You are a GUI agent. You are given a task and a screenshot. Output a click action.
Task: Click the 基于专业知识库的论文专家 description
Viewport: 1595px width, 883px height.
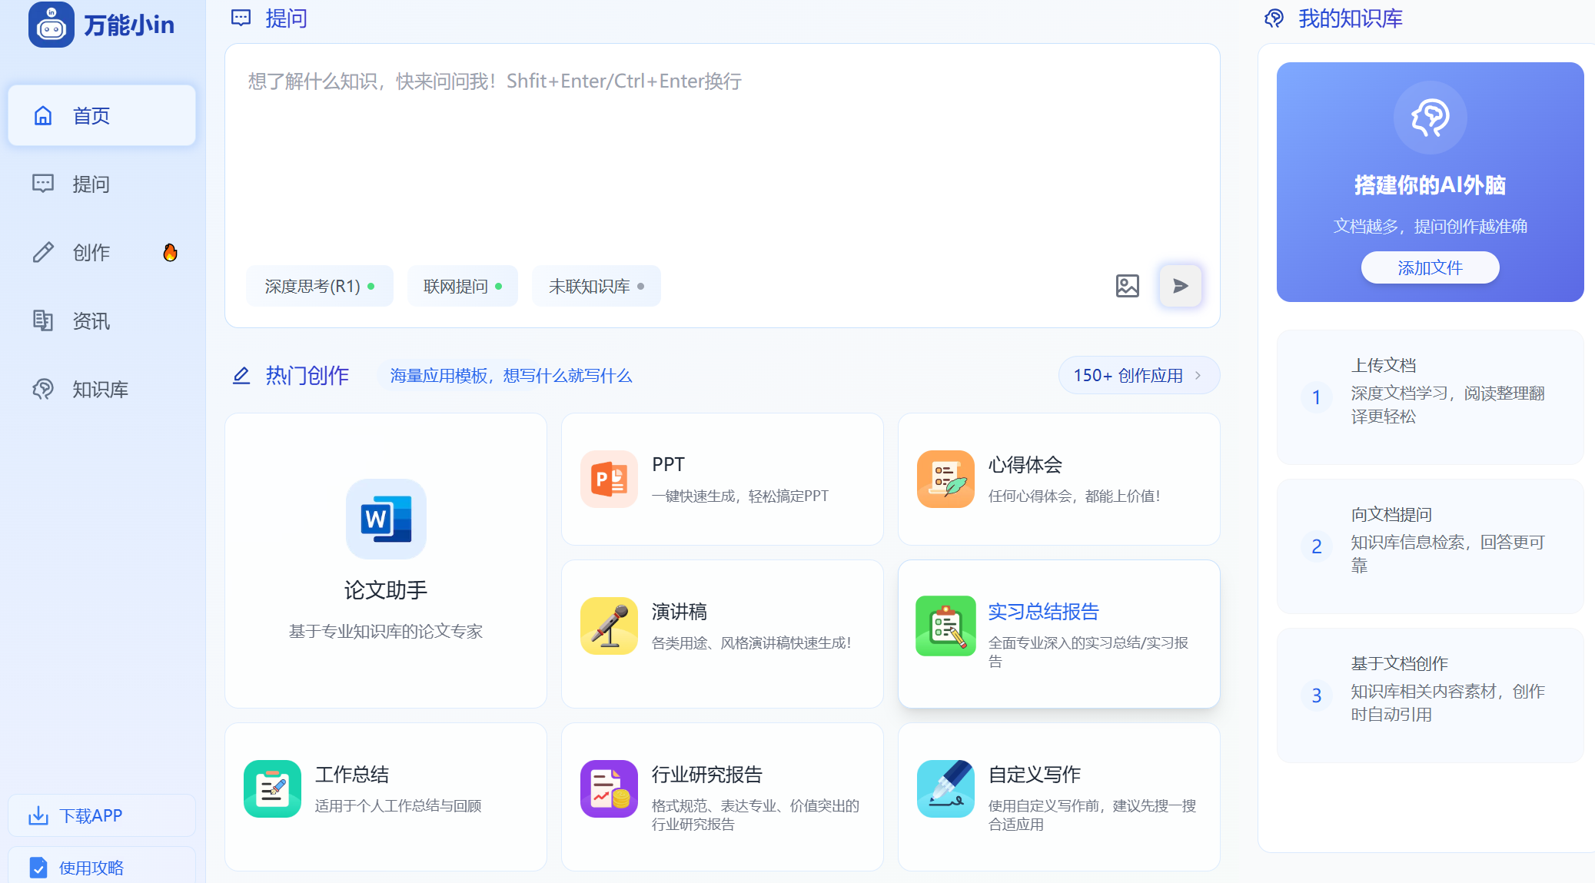[x=386, y=631]
